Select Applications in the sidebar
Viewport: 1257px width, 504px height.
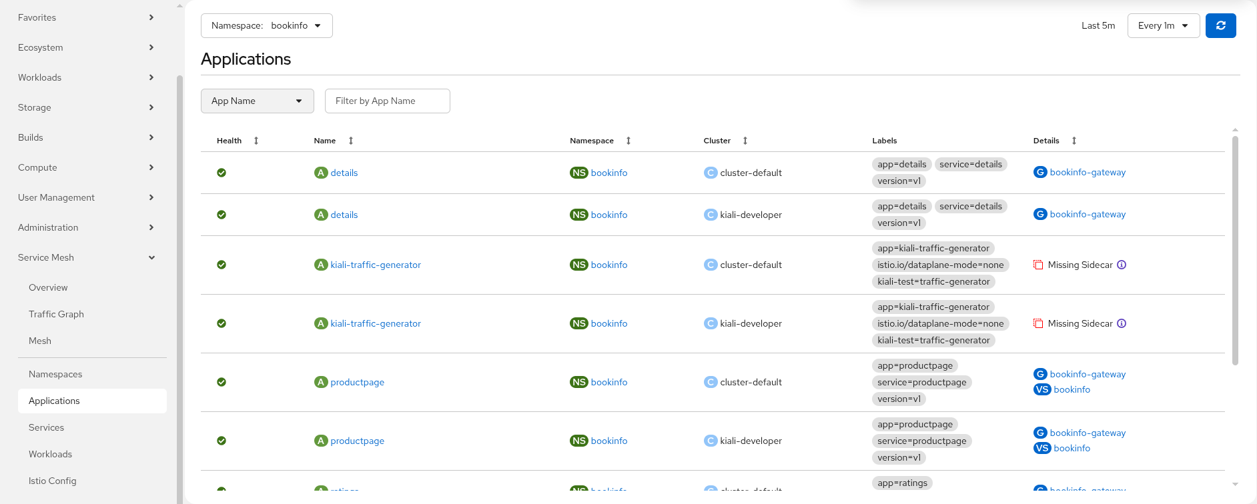click(x=92, y=401)
